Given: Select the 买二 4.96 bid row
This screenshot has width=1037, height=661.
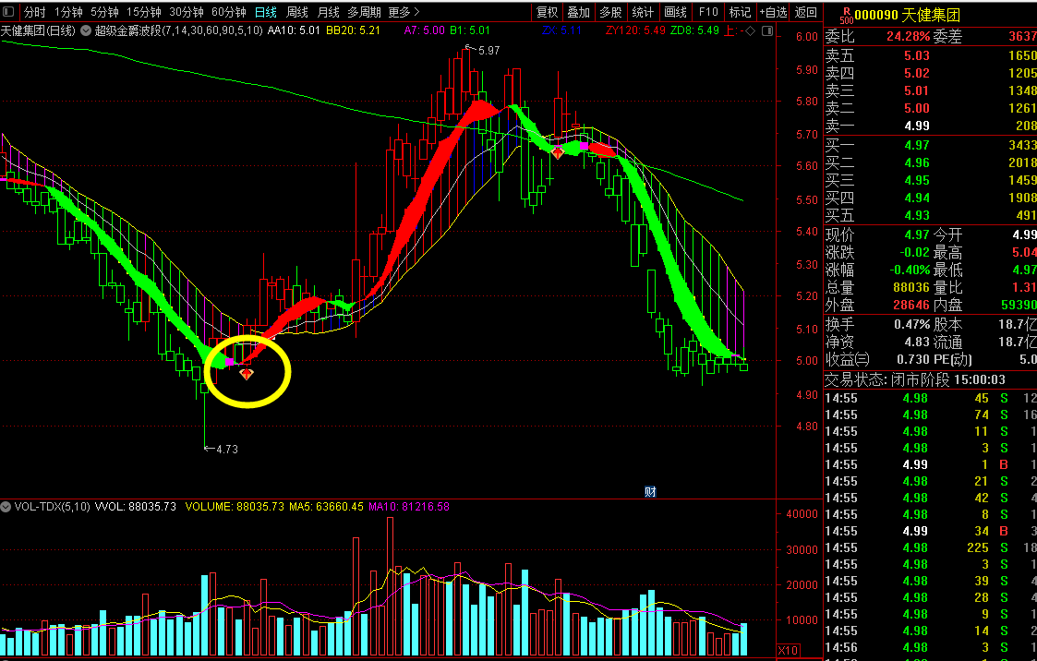Looking at the screenshot, I should pyautogui.click(x=931, y=162).
